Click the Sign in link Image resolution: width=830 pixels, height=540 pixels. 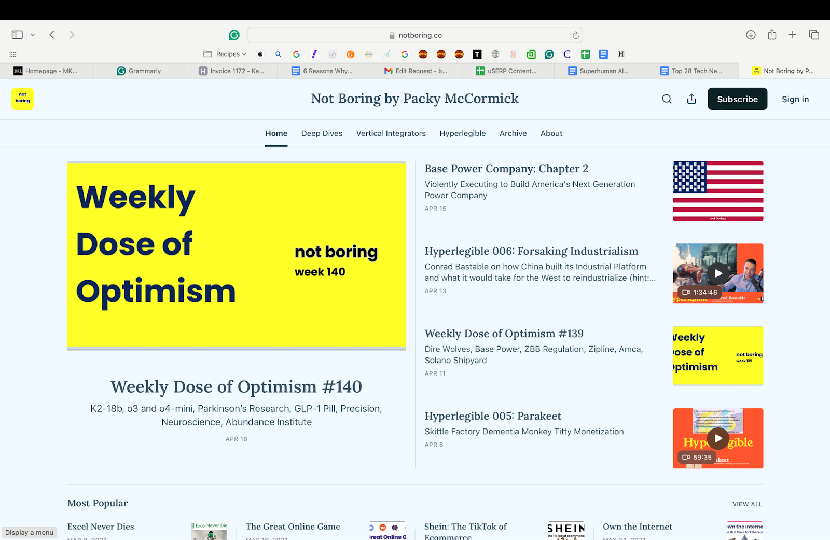(795, 99)
